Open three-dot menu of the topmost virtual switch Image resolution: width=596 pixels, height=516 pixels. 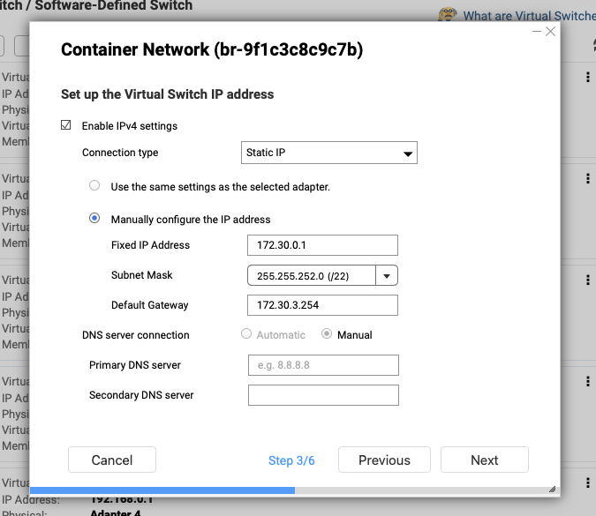(x=588, y=78)
